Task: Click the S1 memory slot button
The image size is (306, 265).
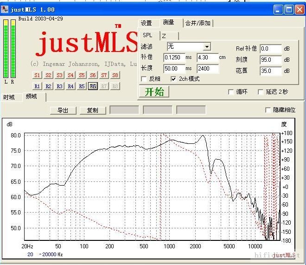Action: [37, 75]
